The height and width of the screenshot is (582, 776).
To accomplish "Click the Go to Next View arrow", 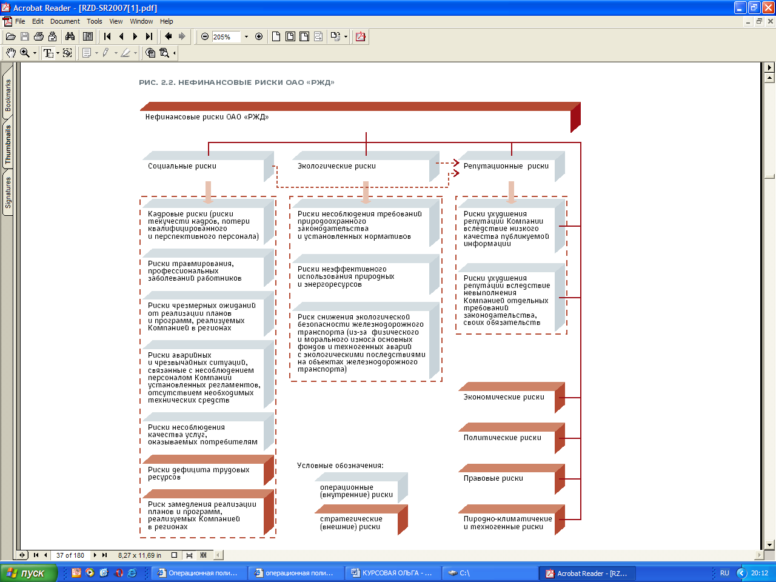I will pyautogui.click(x=182, y=36).
